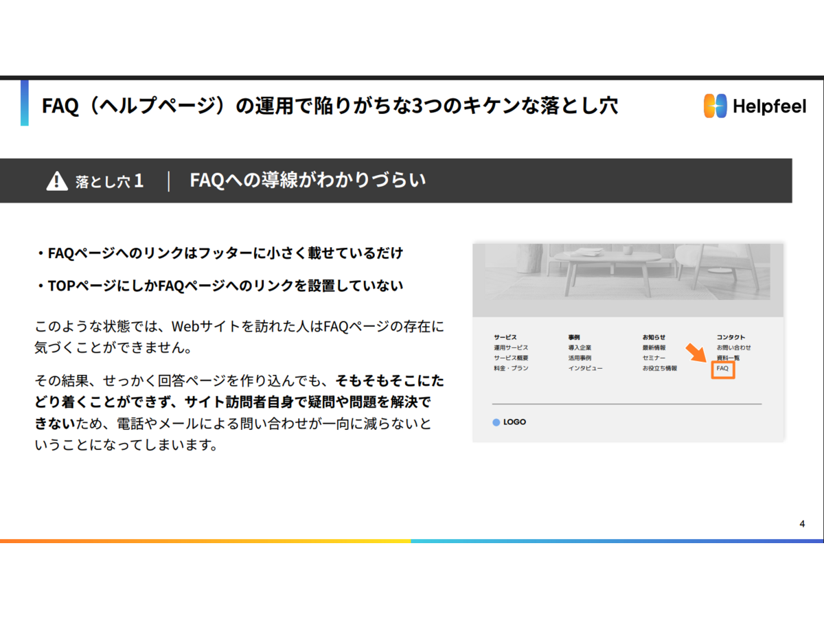Click the warning triangle icon
This screenshot has height=618, width=824.
pos(56,181)
